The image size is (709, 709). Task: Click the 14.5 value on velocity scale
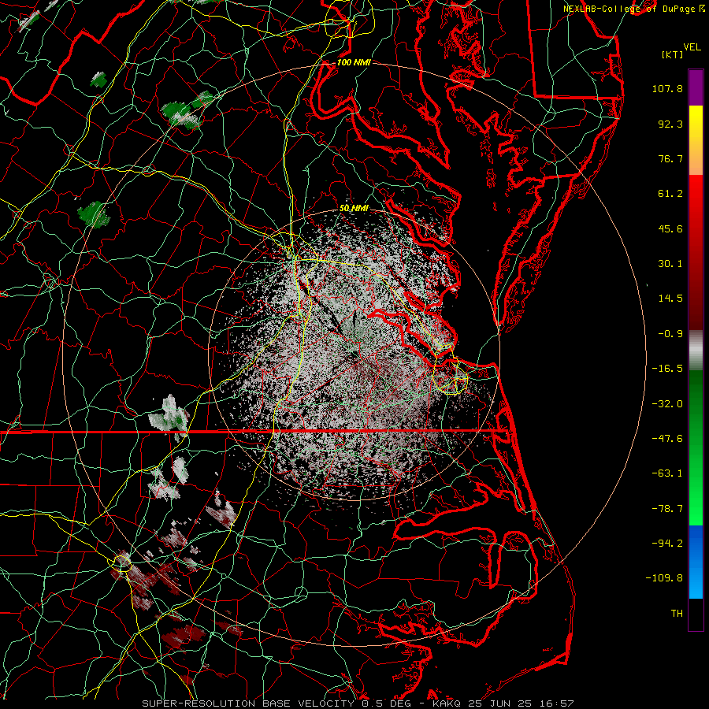point(670,299)
